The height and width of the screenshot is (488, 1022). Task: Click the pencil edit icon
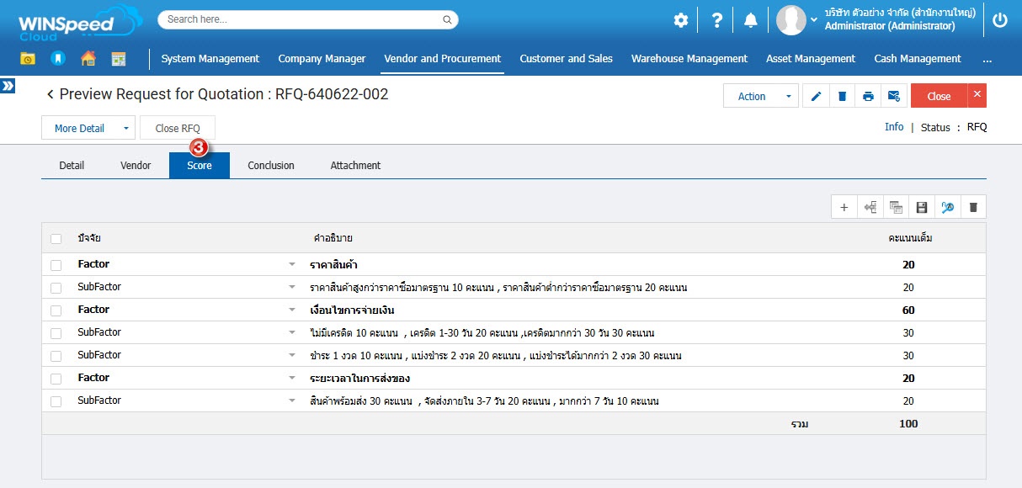click(816, 97)
